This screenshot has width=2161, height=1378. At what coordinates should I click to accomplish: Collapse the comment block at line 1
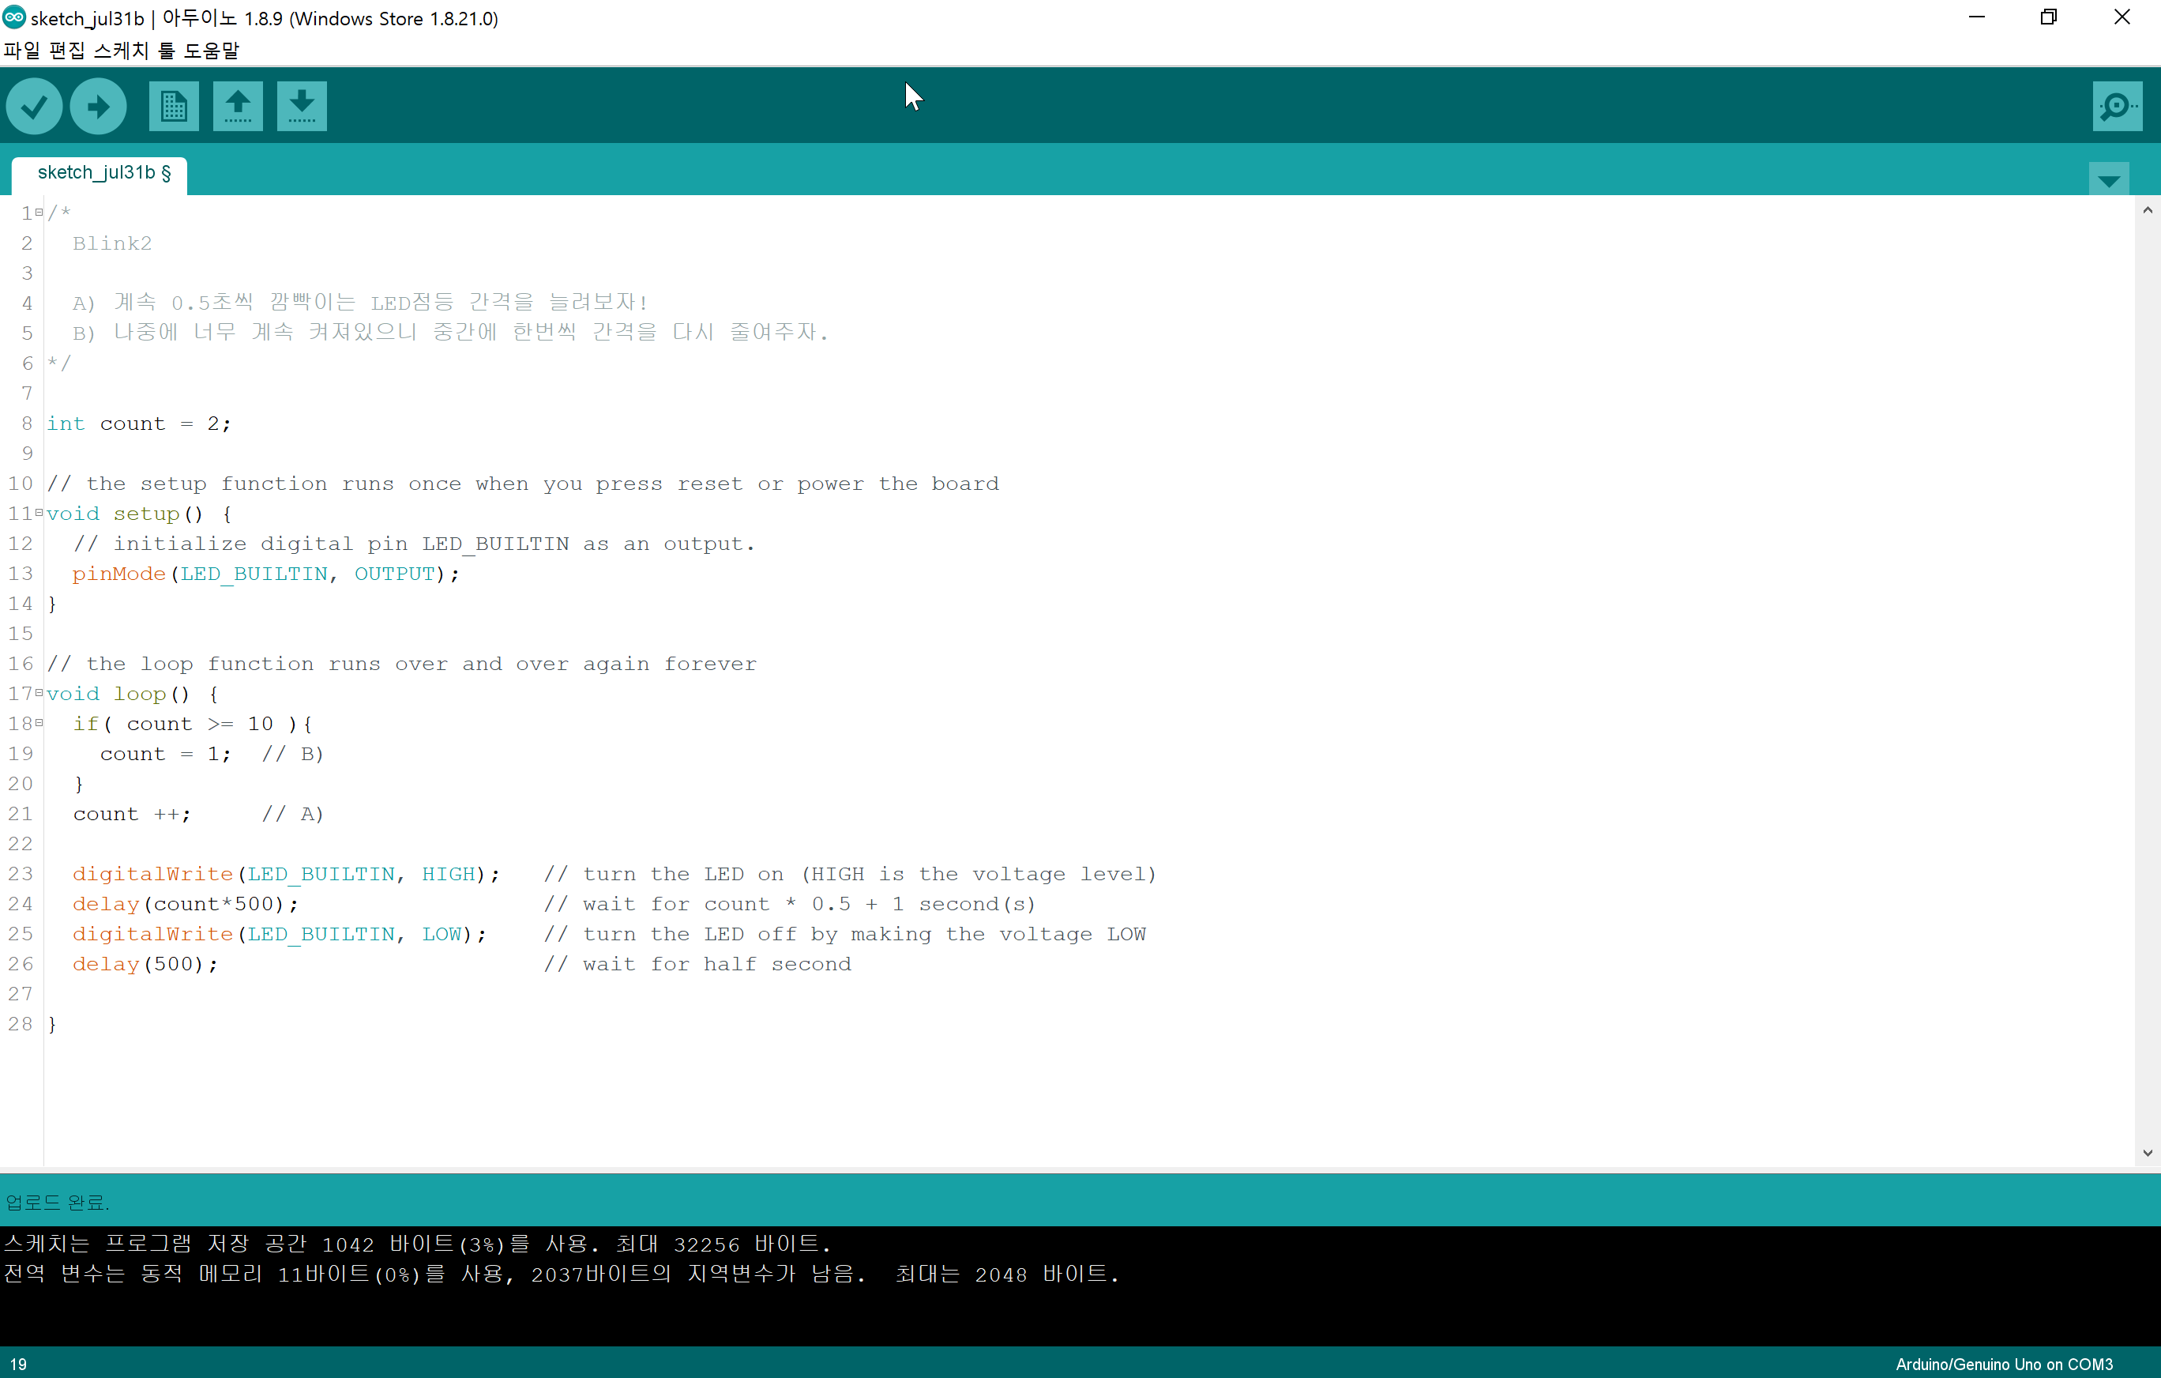39,213
